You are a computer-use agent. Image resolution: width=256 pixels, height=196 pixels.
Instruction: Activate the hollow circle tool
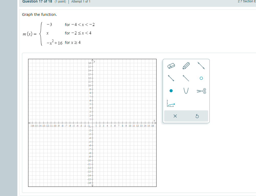click(x=201, y=78)
